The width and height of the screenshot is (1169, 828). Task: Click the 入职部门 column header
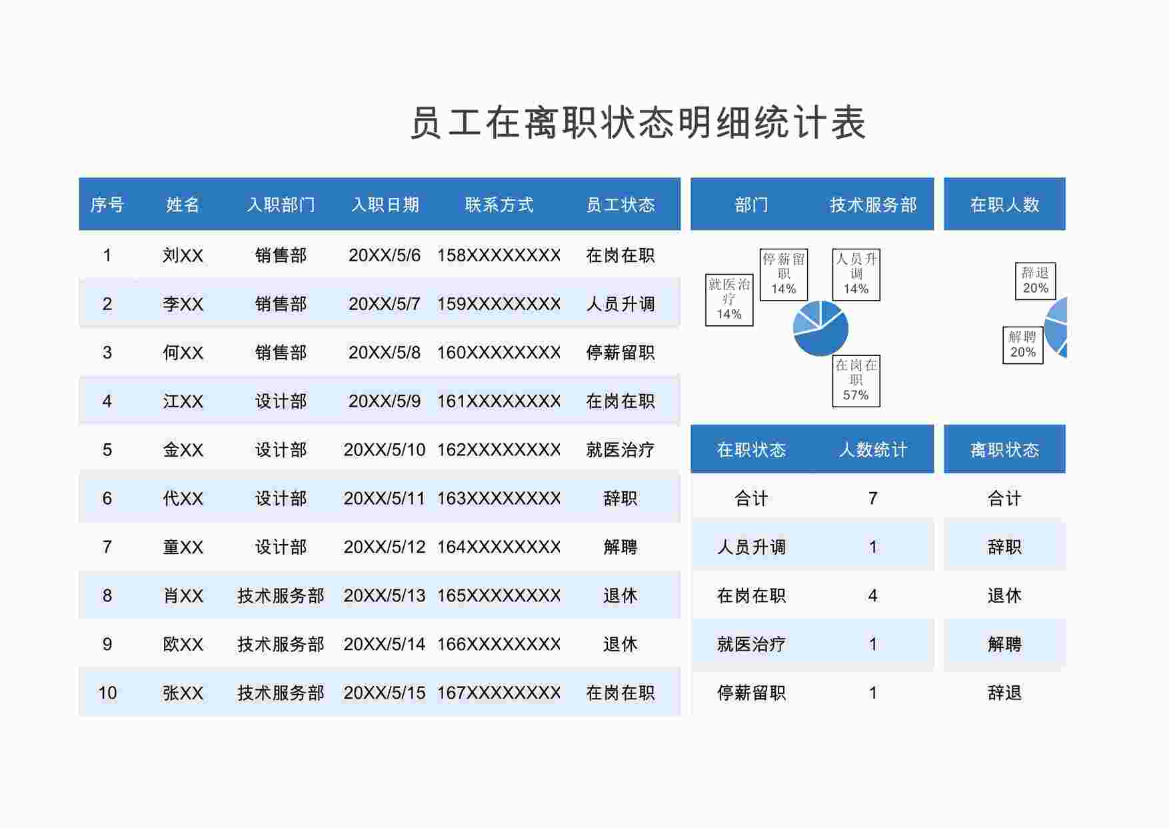click(x=281, y=205)
